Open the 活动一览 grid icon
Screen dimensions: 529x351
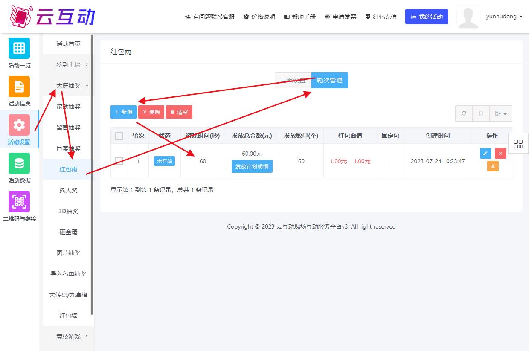tap(19, 48)
